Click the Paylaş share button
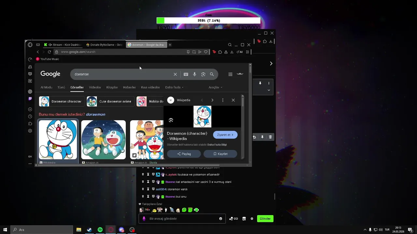 click(184, 154)
